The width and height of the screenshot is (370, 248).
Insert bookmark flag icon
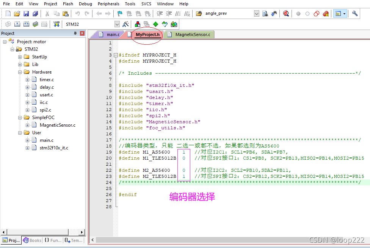(120, 13)
